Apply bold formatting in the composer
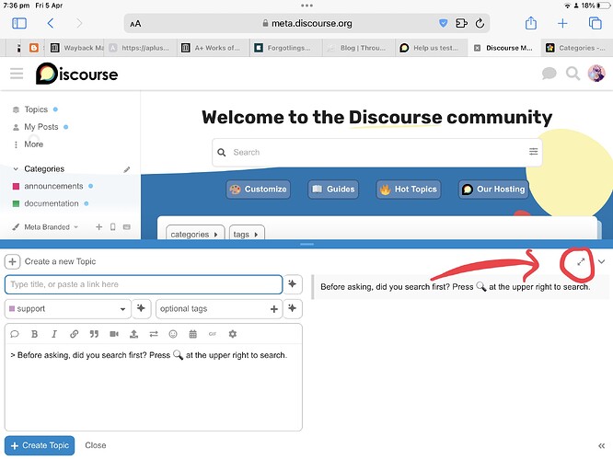 [34, 334]
